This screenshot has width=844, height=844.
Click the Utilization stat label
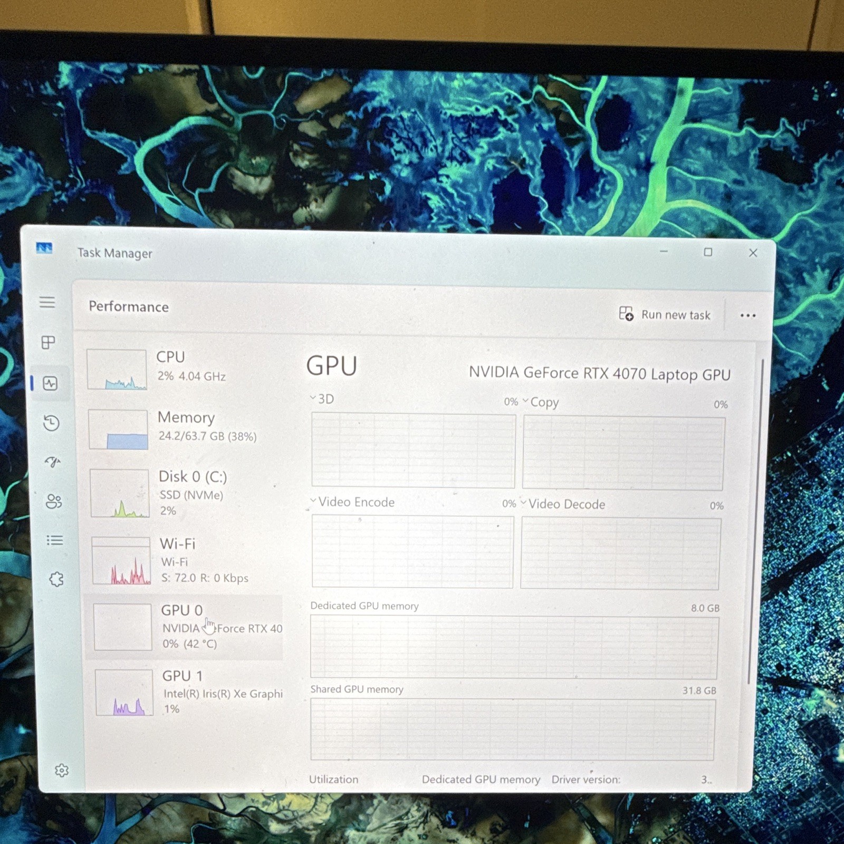333,779
